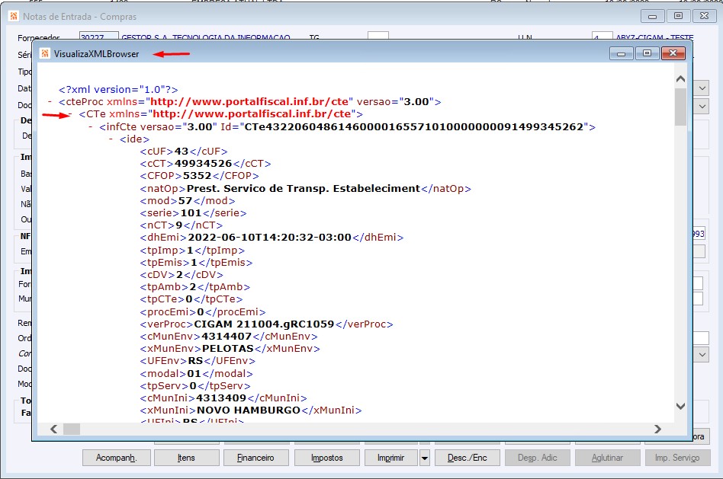
Task: Collapse the ide XML node
Action: (x=111, y=139)
